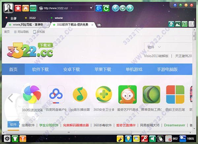The image size is (198, 144).
Task: Go forward with the right arrow button
Action: 130,8
